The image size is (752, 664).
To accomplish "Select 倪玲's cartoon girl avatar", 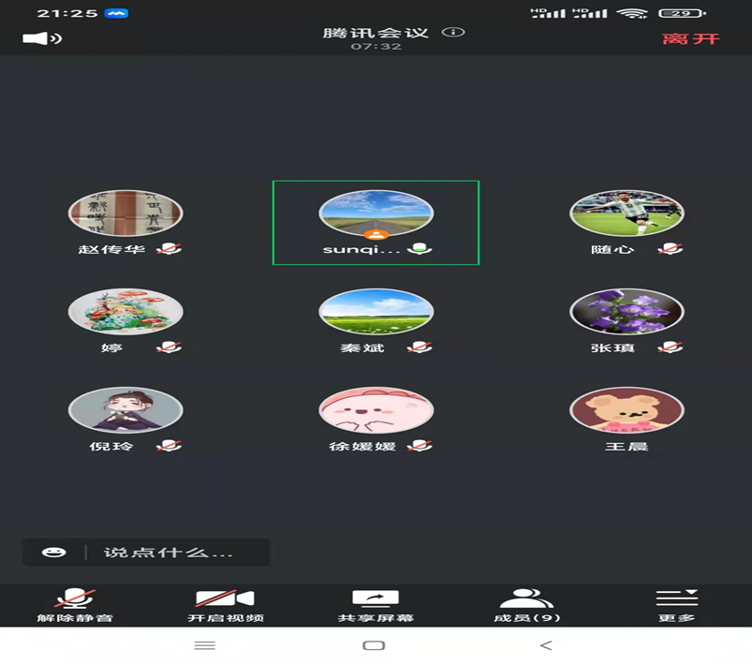I will point(125,410).
